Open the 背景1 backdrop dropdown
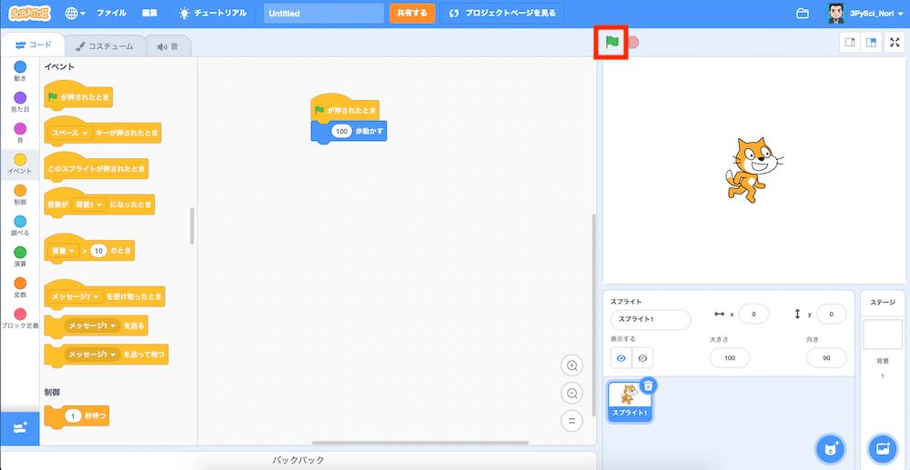The image size is (910, 470). point(89,205)
